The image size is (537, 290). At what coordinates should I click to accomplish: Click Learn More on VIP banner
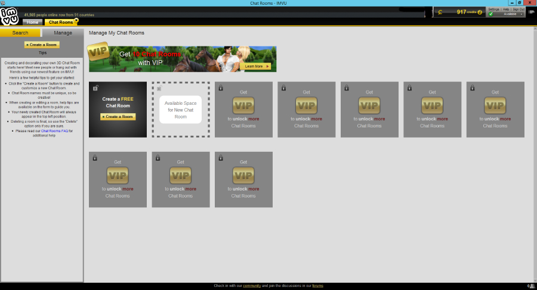click(255, 66)
